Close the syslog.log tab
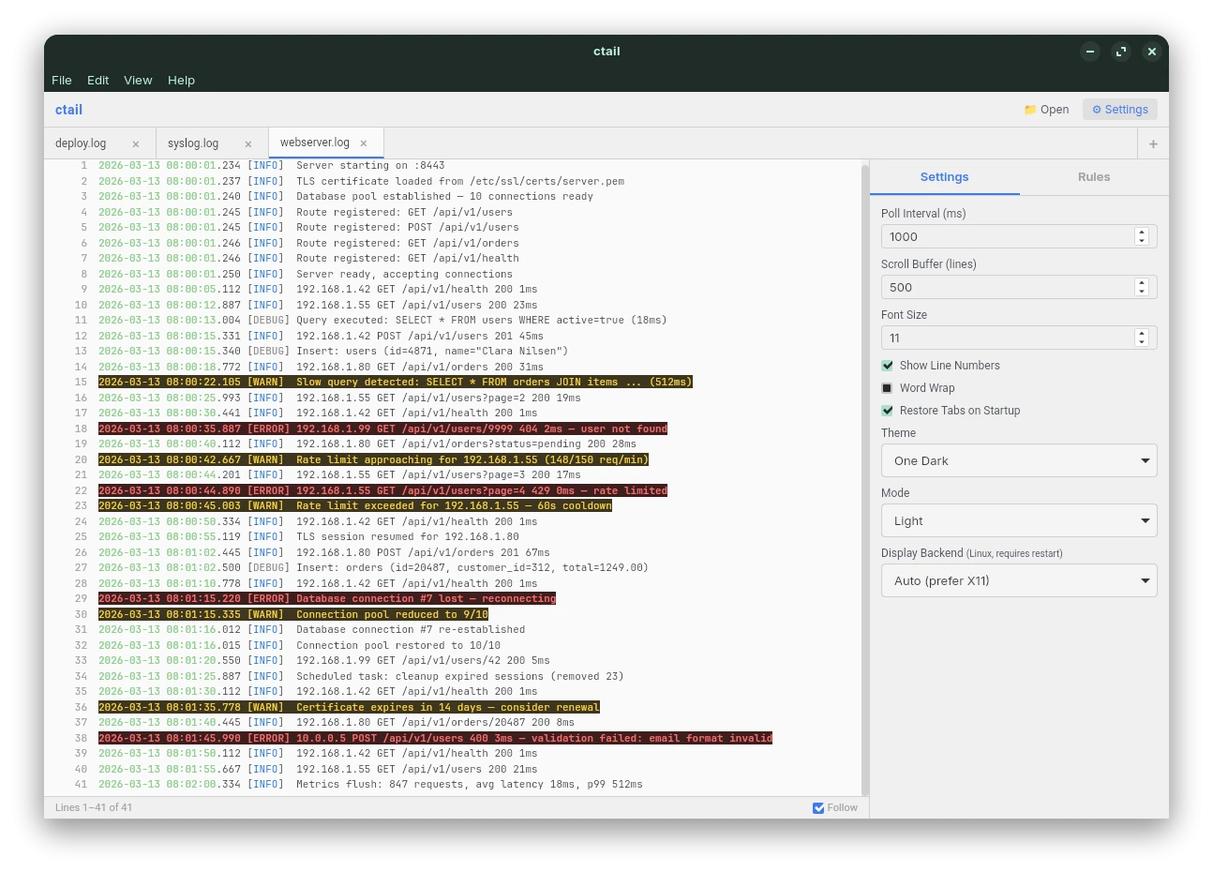The width and height of the screenshot is (1213, 872). pos(248,144)
